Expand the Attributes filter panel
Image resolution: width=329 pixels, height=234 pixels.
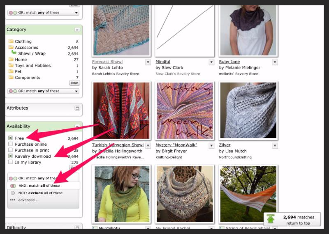coord(77,108)
